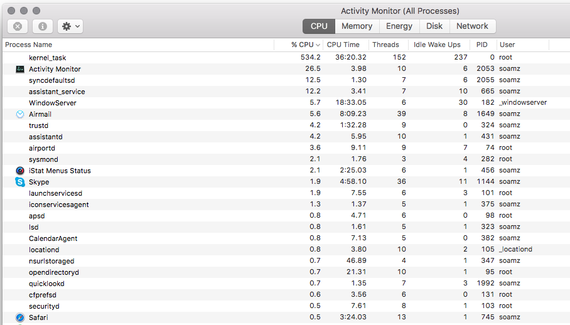This screenshot has height=325, width=570.
Task: Switch to the Memory tab
Action: tap(357, 26)
